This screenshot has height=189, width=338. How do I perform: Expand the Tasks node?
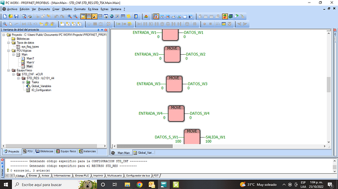(x=24, y=82)
